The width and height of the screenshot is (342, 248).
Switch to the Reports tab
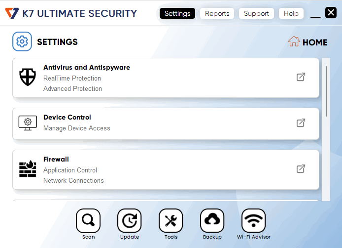217,13
